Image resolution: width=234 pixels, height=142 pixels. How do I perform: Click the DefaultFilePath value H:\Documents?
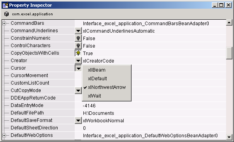click(98, 113)
